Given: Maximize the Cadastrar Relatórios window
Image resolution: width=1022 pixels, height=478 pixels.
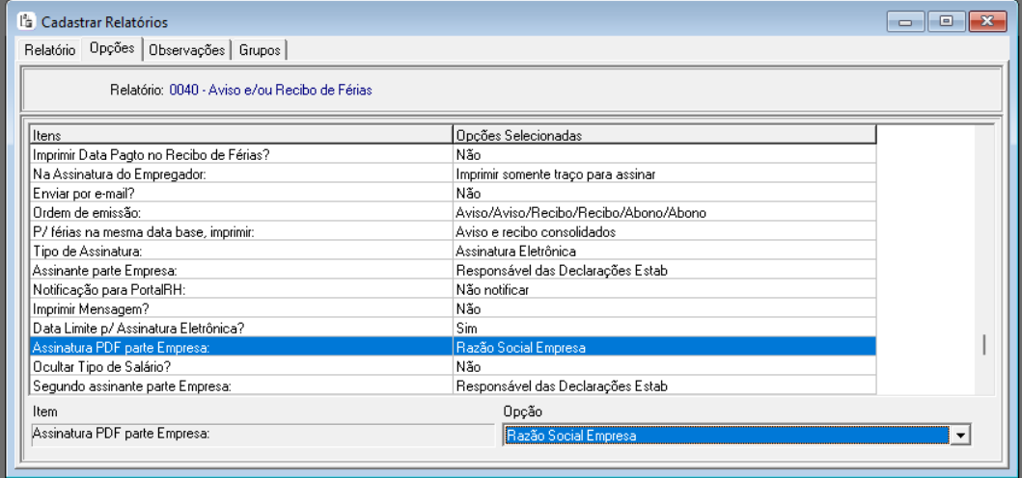Looking at the screenshot, I should coord(947,20).
